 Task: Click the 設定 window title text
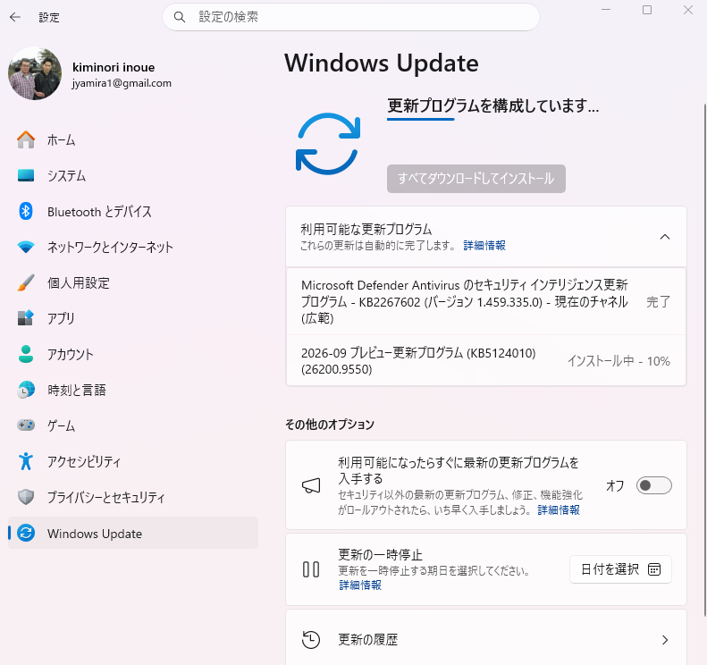tap(49, 18)
